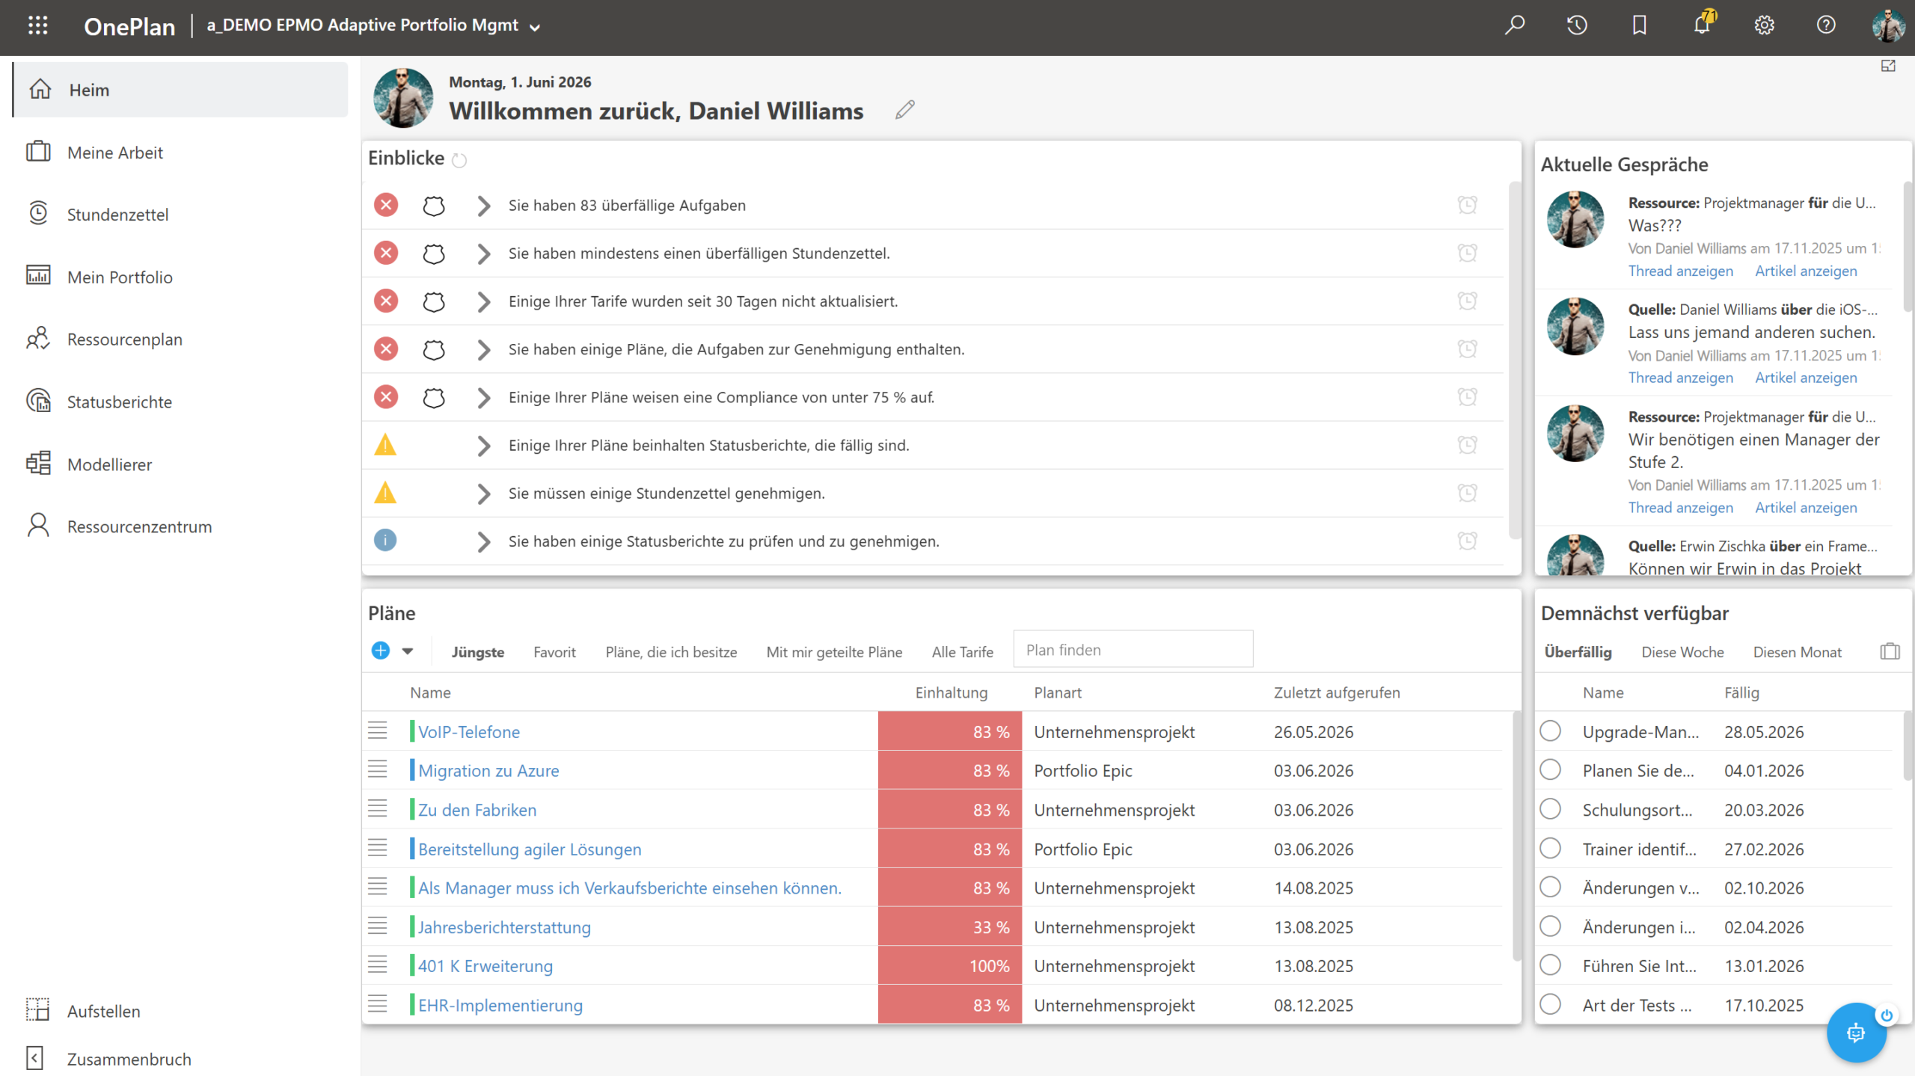Screen dimensions: 1915x1076
Task: Expand the Compliance unter 75 % insight
Action: pyautogui.click(x=483, y=397)
